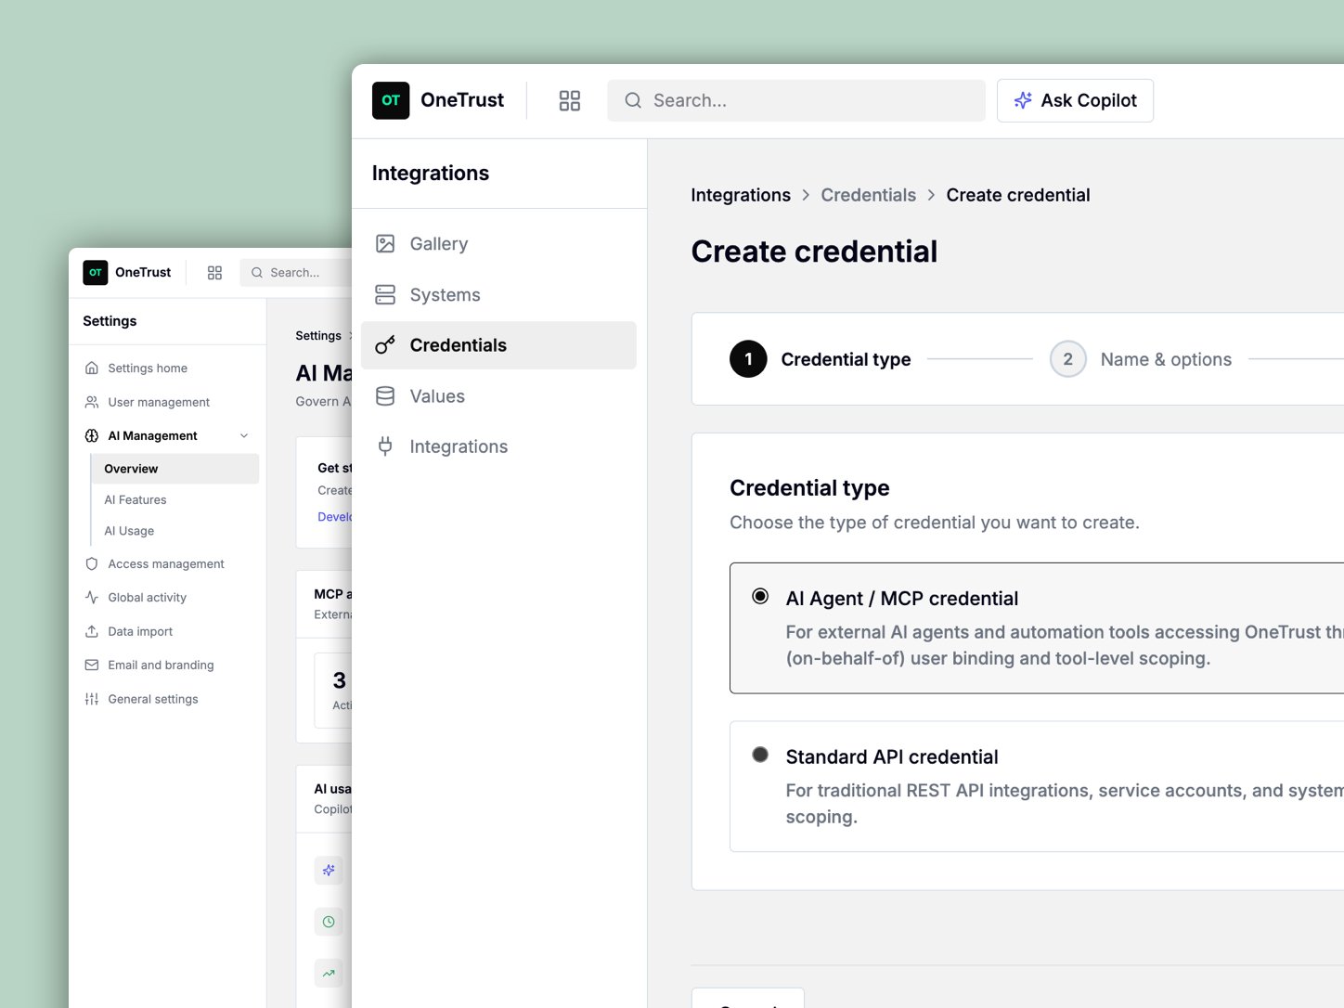Click the User management people icon
Viewport: 1344px width, 1008px height.
92,402
